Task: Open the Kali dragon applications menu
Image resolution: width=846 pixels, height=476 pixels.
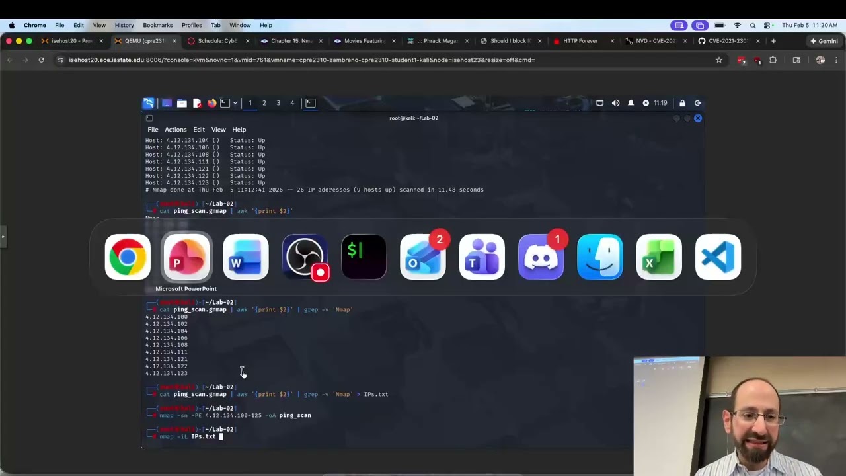Action: pyautogui.click(x=149, y=103)
